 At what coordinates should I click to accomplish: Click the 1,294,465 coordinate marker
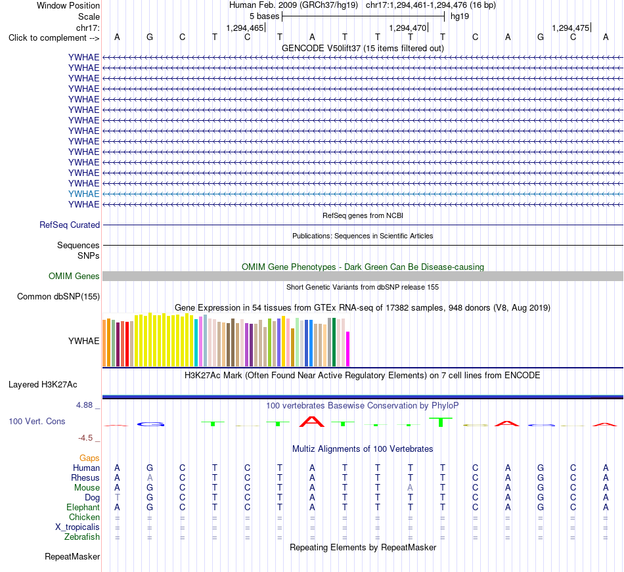[245, 28]
